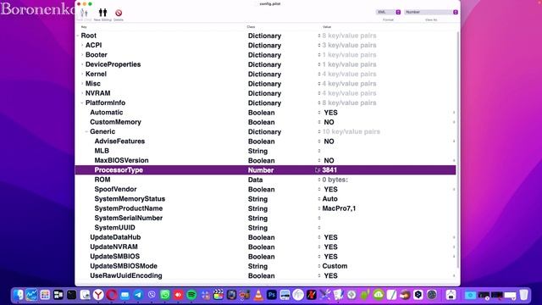Click the Auto SystemMemoryStatus value
This screenshot has width=542, height=305.
[x=329, y=199]
